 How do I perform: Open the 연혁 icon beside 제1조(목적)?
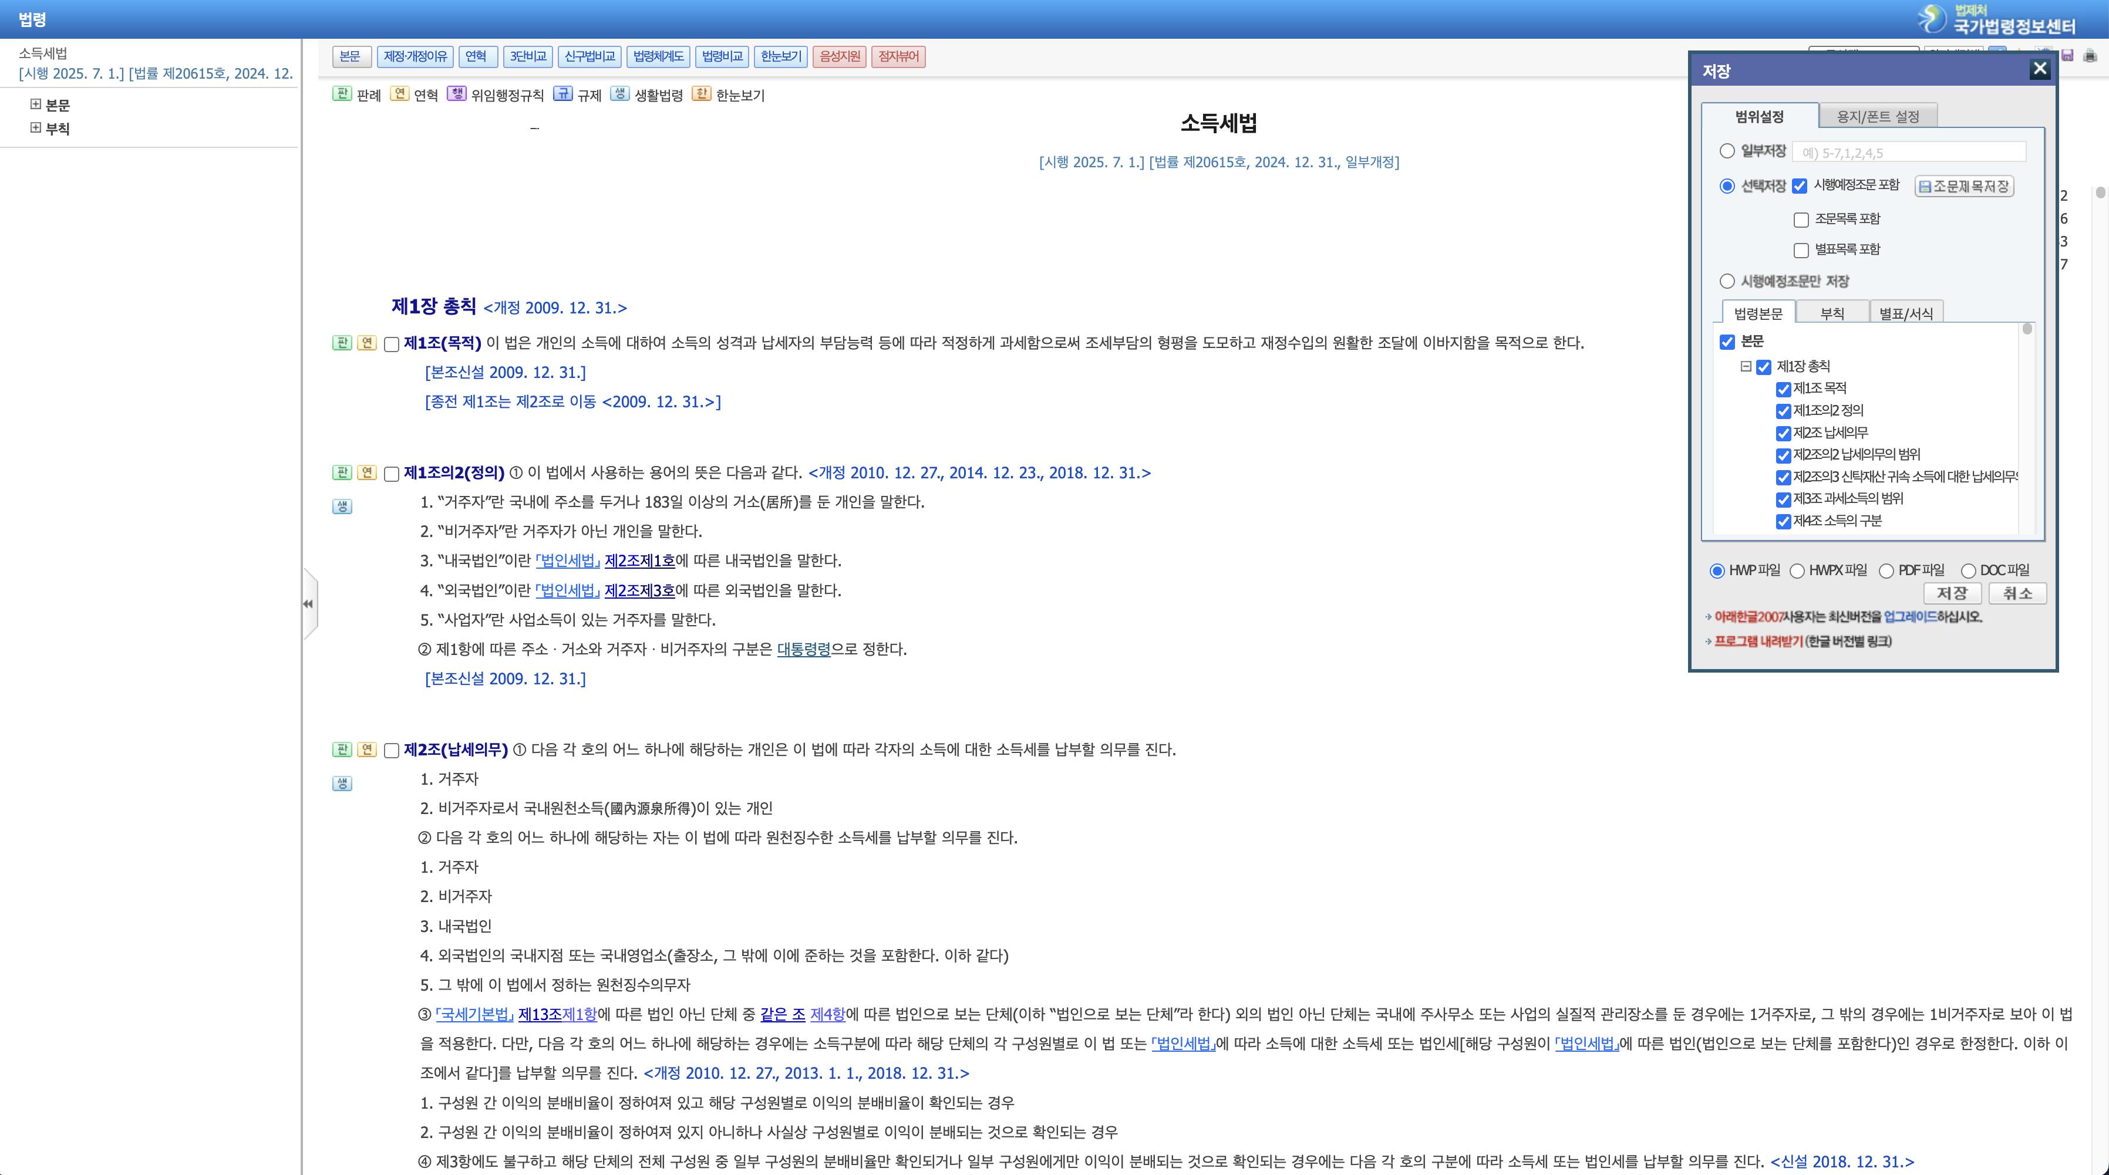point(367,343)
